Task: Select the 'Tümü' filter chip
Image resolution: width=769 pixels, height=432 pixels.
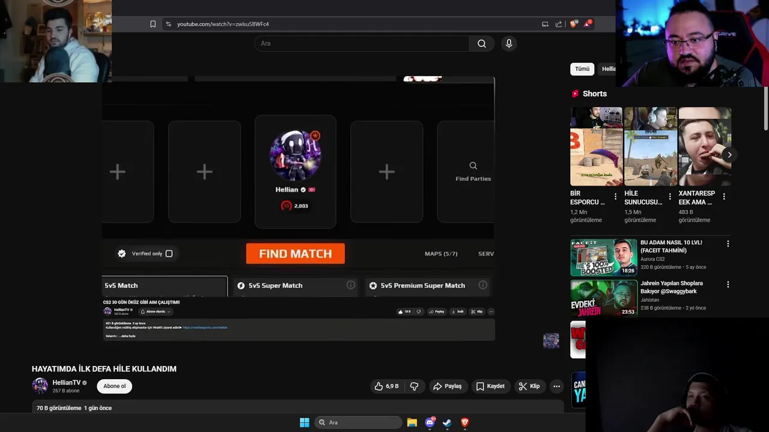Action: pyautogui.click(x=582, y=69)
